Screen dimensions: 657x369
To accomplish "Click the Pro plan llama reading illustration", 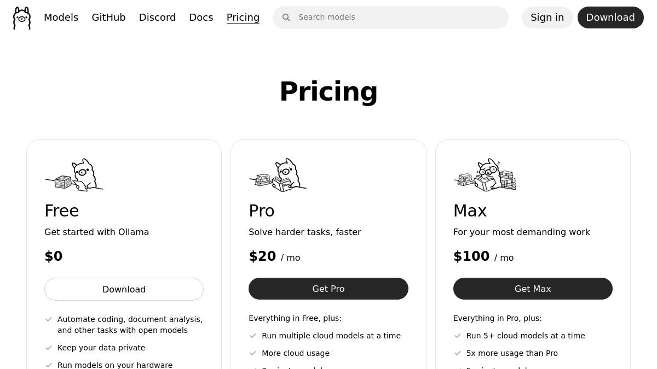I will pyautogui.click(x=278, y=175).
